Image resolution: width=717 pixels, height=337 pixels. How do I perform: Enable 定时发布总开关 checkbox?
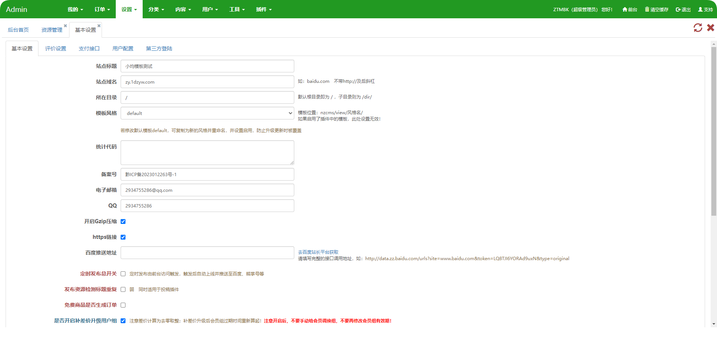[123, 274]
